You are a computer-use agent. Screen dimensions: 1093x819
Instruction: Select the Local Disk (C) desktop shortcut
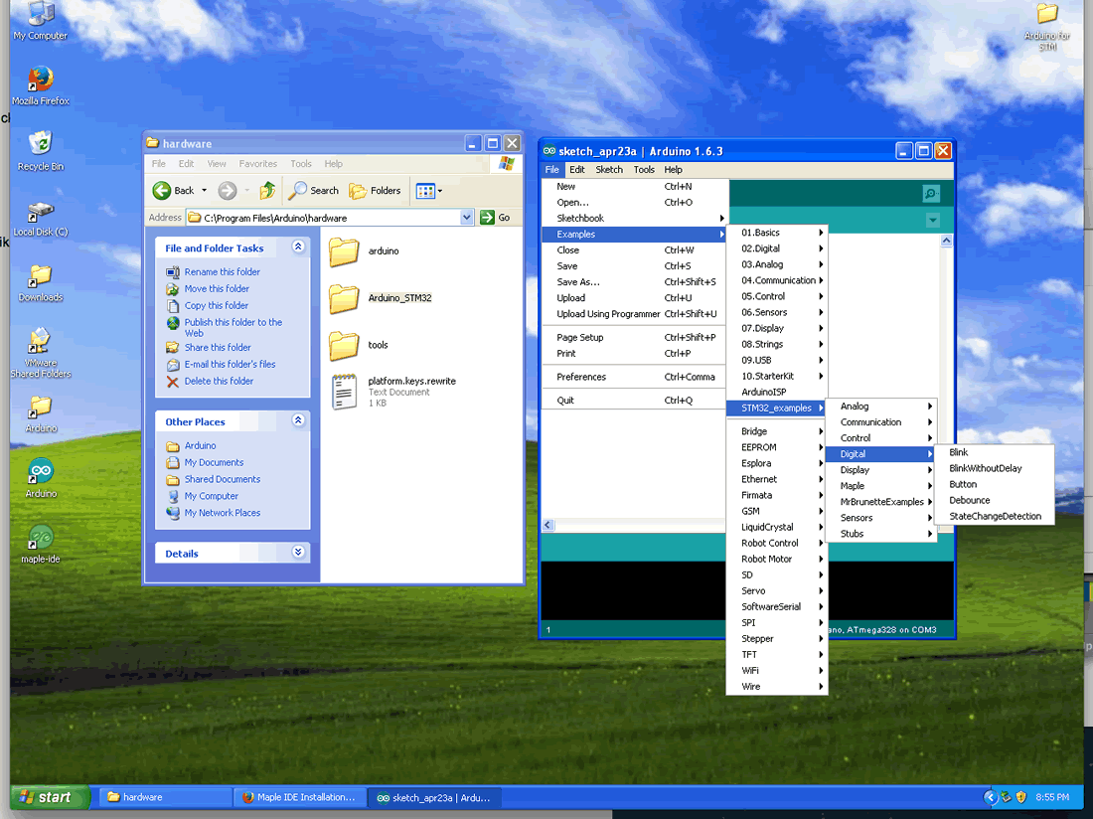coord(41,218)
